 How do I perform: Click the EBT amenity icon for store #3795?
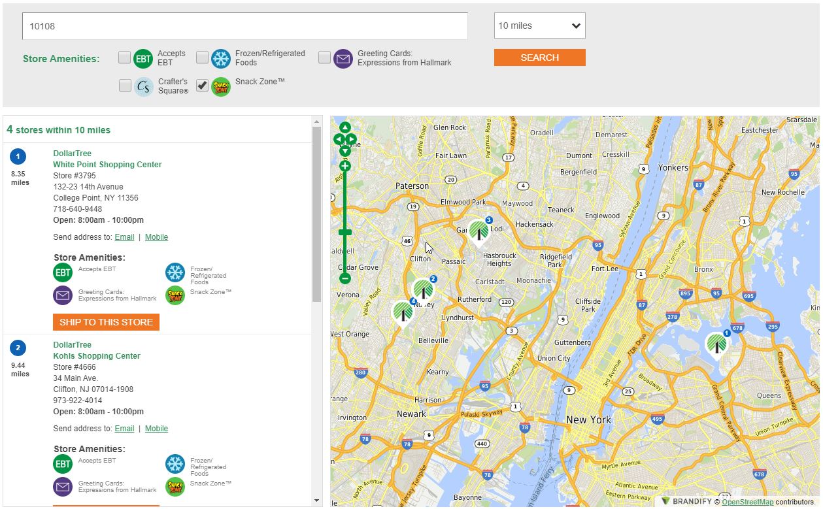63,272
